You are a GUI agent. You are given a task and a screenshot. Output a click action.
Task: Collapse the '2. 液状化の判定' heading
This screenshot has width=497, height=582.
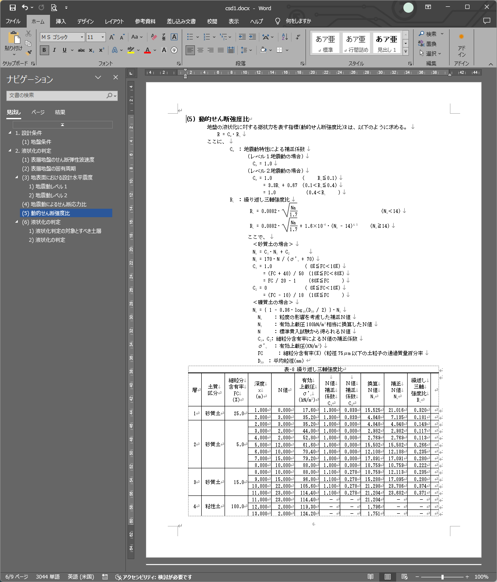(10, 151)
